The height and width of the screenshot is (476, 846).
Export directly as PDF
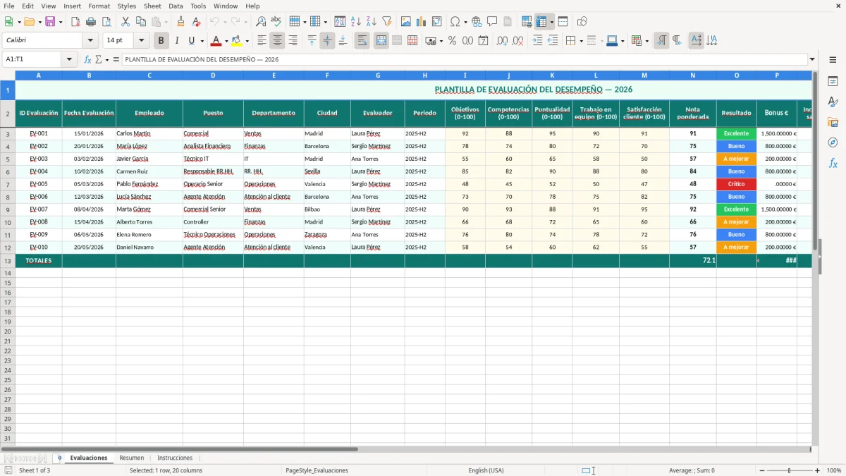pyautogui.click(x=75, y=22)
